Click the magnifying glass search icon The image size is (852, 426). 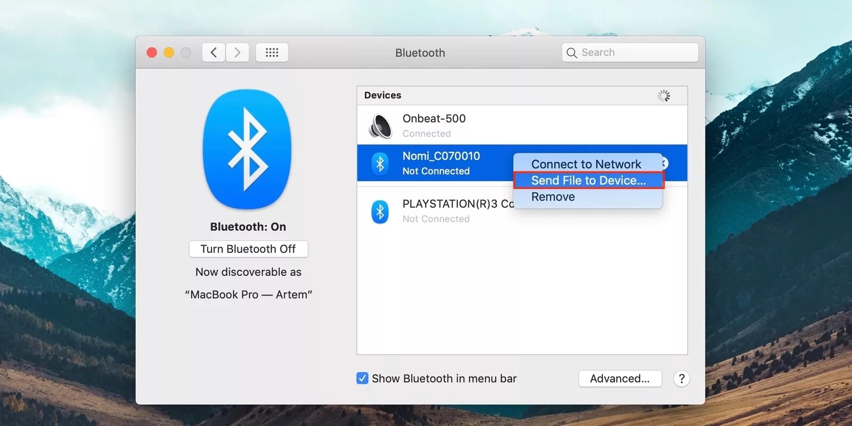pos(572,53)
